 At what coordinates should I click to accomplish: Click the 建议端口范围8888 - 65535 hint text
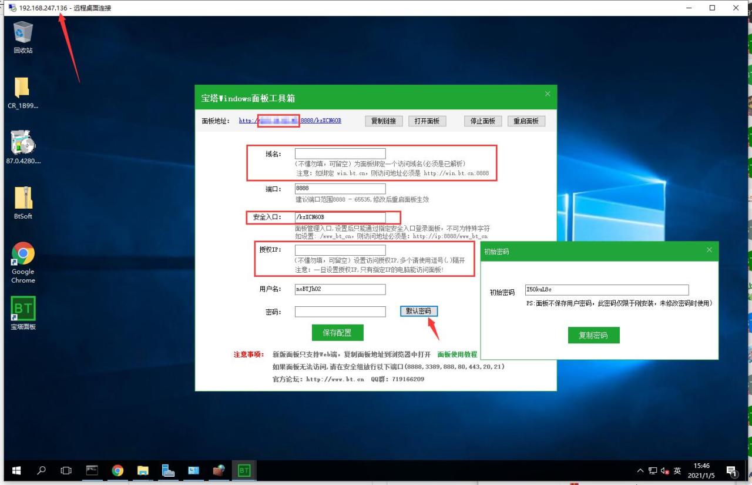[x=362, y=199]
